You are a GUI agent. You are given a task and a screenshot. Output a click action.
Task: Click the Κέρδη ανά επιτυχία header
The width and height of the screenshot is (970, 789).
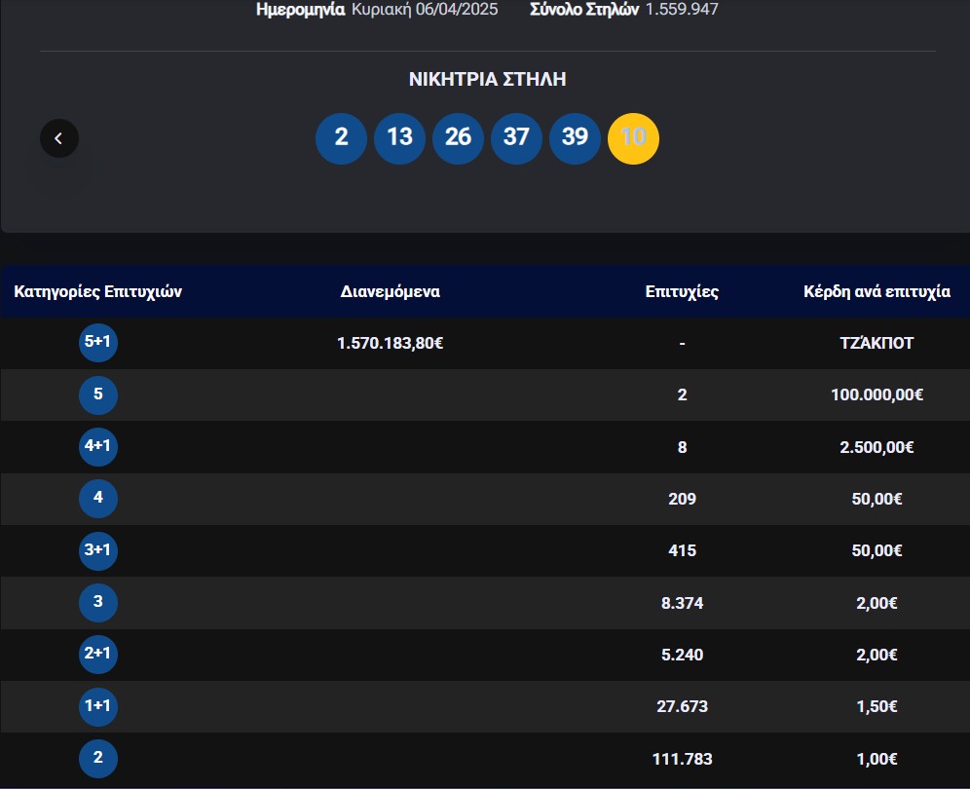(x=877, y=291)
